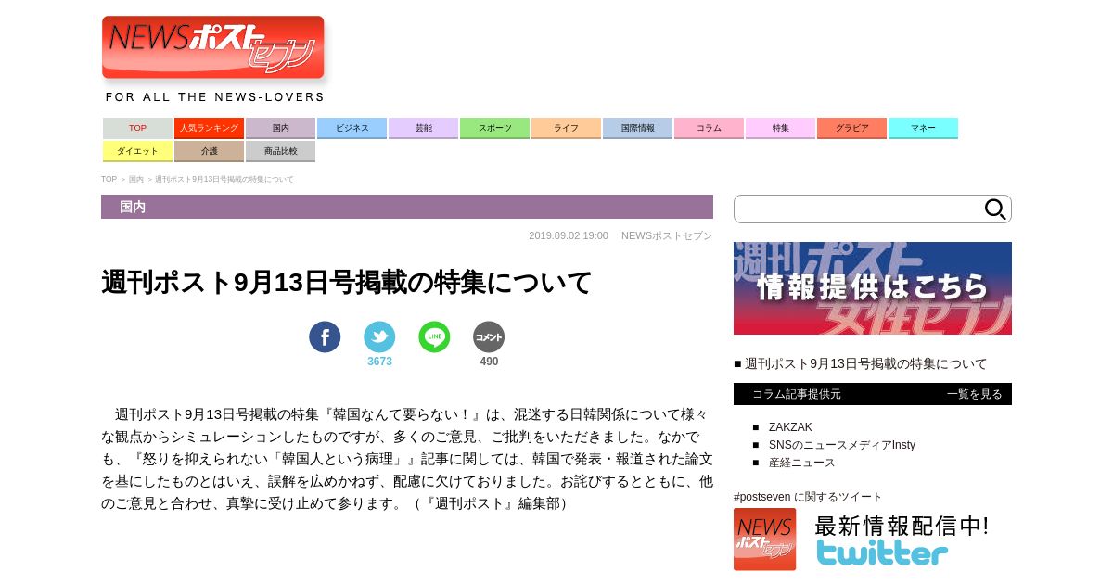The image size is (1113, 584).
Task: Select the マネー navigation tab
Action: pyautogui.click(x=923, y=128)
